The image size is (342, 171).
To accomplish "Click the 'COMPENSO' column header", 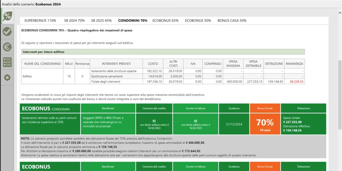I will click(x=213, y=64).
